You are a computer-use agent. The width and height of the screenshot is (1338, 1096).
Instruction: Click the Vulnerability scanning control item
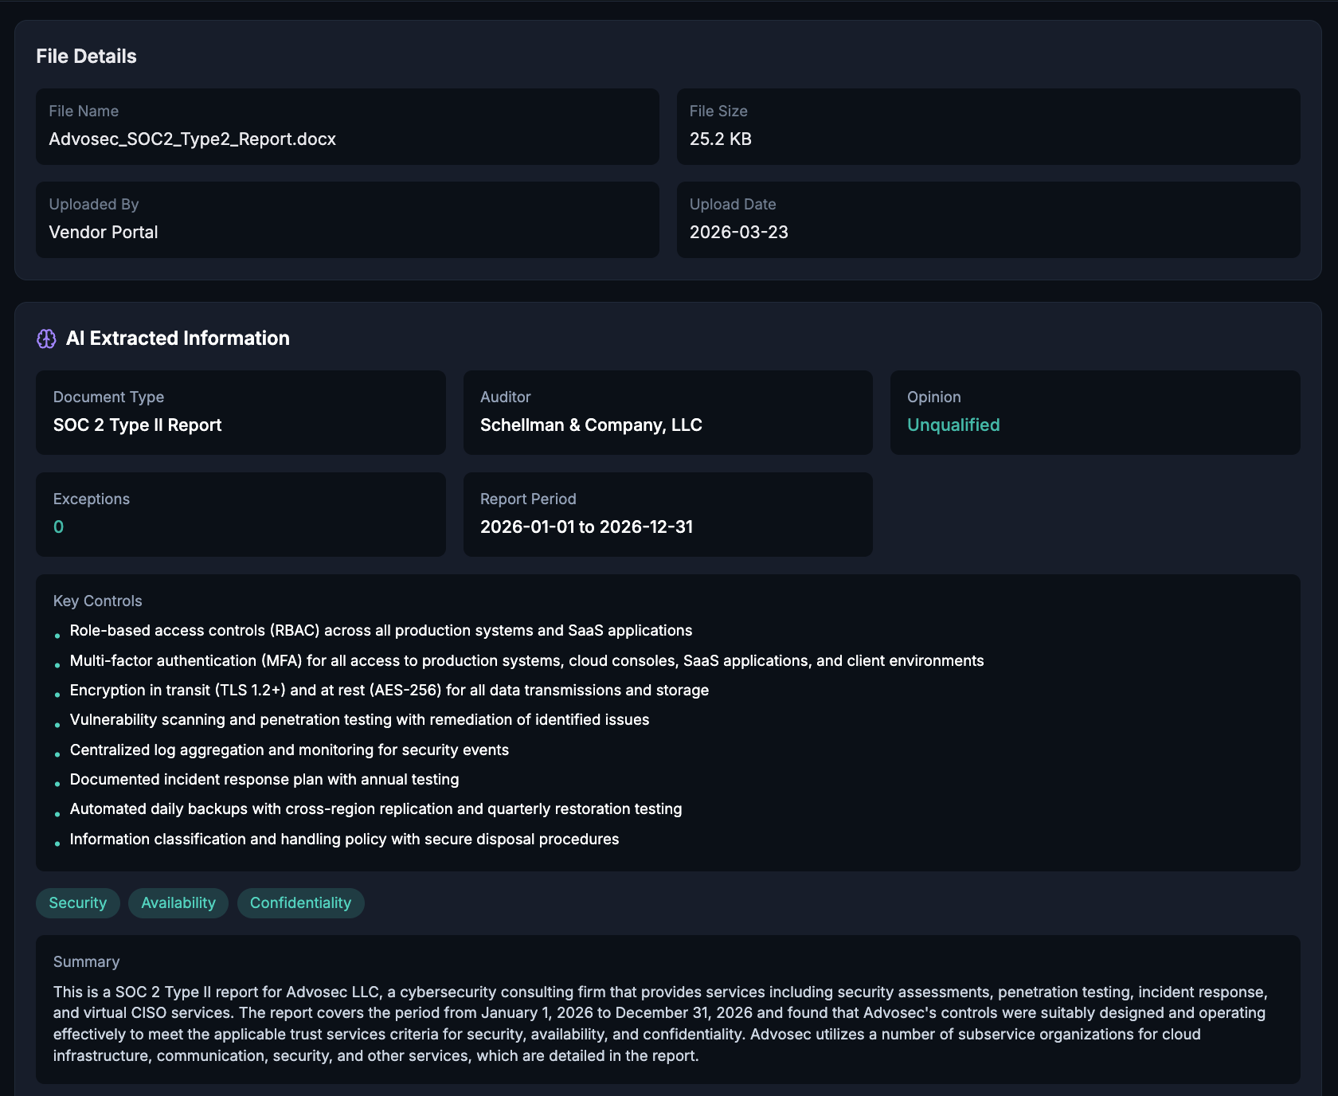click(x=359, y=720)
